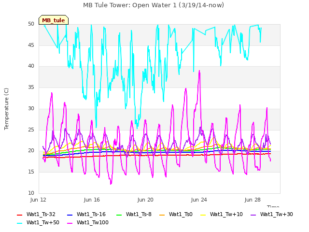The image size is (309, 232).
Task: Click the 15 y-axis tick label
Action: (x=31, y=172)
